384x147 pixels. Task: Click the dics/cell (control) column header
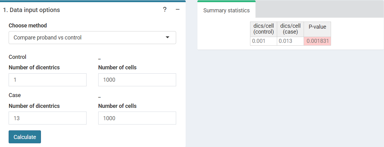pyautogui.click(x=264, y=29)
